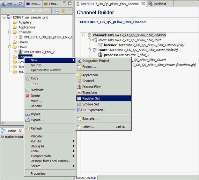Click the Refresh icon in context menu
Viewport: 199px width, 180px height.
pyautogui.click(x=27, y=128)
